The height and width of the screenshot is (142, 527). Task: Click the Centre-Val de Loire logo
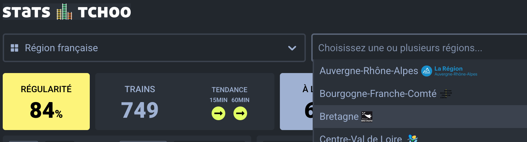(x=413, y=138)
